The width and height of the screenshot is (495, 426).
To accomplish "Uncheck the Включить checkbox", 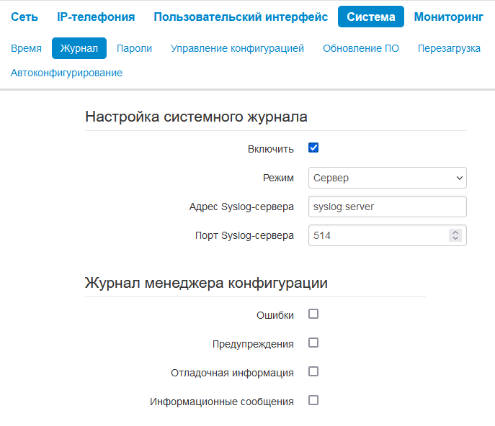I will click(313, 148).
